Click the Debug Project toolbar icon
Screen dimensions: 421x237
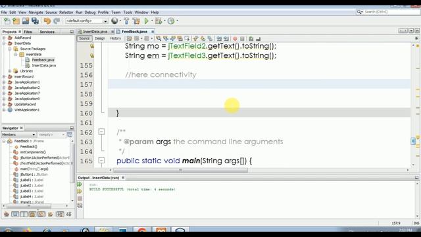click(159, 21)
